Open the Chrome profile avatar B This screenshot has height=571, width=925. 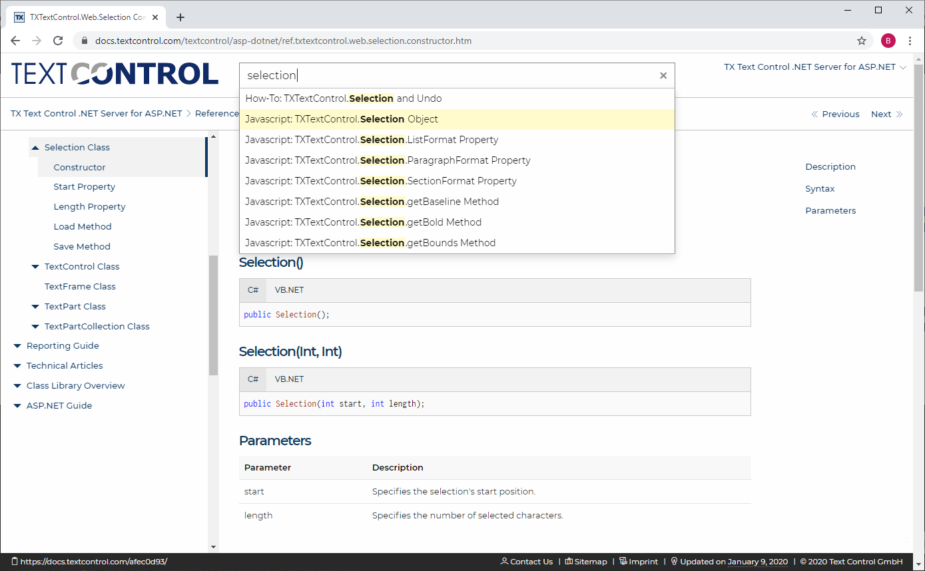tap(888, 41)
